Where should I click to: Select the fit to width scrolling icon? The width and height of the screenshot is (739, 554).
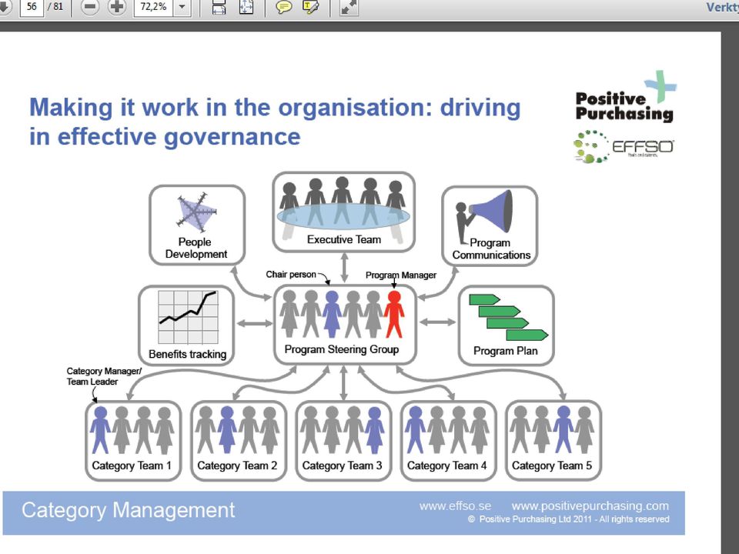point(219,7)
